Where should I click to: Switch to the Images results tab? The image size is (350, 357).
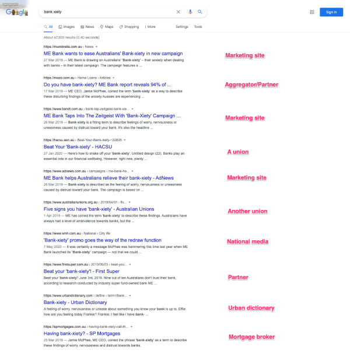pos(66,27)
